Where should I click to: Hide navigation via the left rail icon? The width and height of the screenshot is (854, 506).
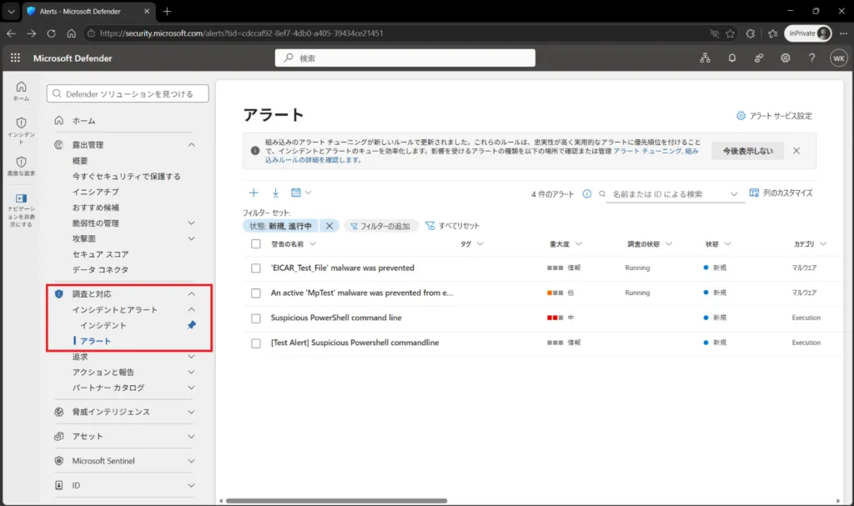(x=21, y=210)
